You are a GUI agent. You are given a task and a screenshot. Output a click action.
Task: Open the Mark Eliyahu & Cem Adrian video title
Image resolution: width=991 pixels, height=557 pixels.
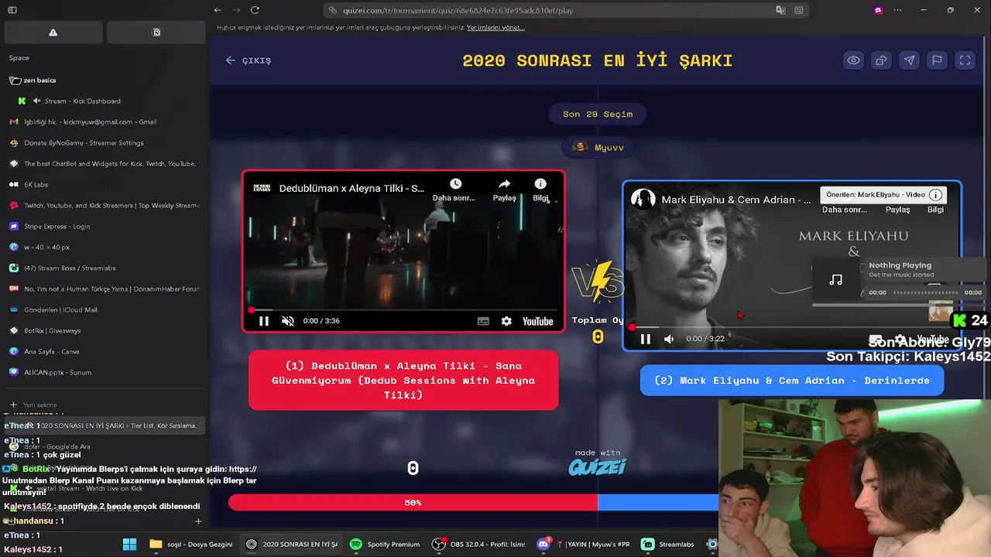[736, 200]
